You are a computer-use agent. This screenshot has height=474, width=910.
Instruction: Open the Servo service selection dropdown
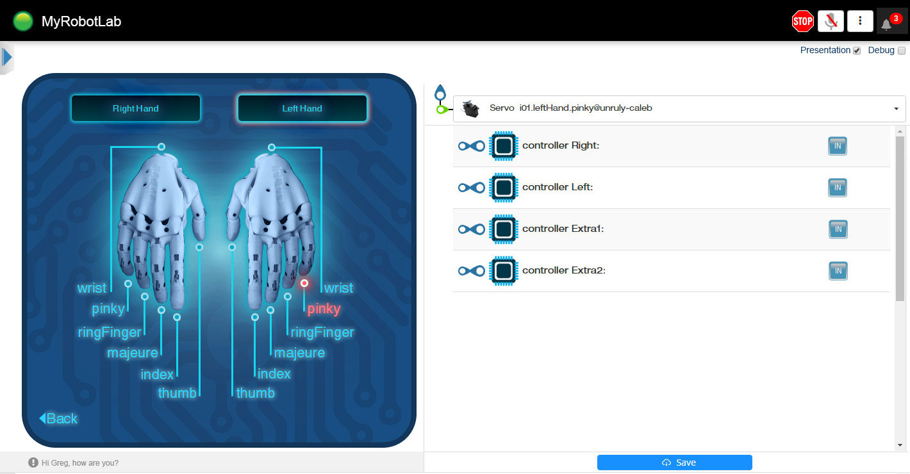pyautogui.click(x=679, y=109)
